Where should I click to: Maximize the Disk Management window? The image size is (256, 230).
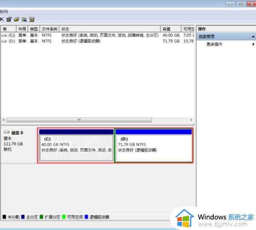[241, 4]
